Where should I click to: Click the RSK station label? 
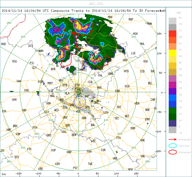point(146,61)
